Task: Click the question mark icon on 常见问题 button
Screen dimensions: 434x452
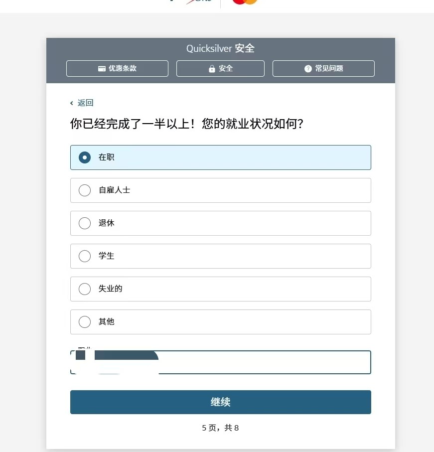Action: (308, 68)
